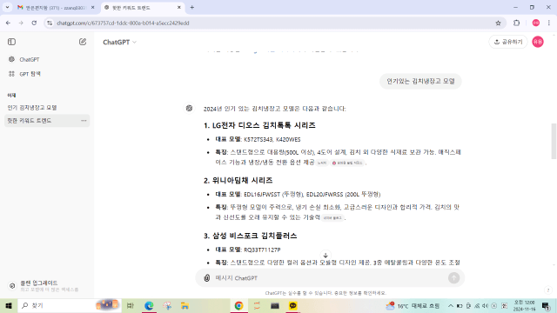Close the Gmail browser tab
Viewport: 557px width, 313px height.
point(93,8)
